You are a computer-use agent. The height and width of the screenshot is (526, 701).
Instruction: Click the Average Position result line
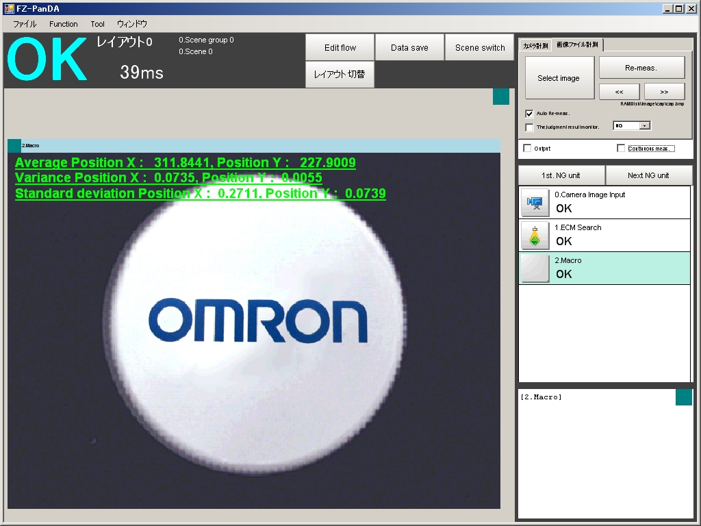coord(186,162)
